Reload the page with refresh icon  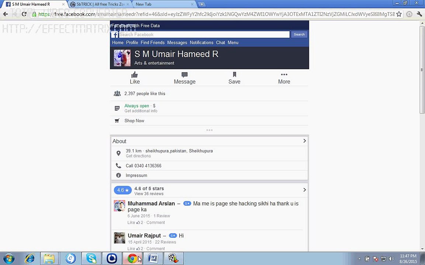pyautogui.click(x=24, y=14)
